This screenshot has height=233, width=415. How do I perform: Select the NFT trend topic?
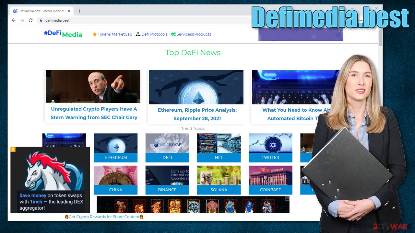point(219,158)
